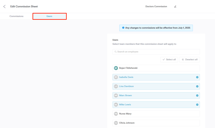Click Bojan Fildishevski's BF avatar icon
The image size is (215, 128).
pyautogui.click(x=116, y=68)
